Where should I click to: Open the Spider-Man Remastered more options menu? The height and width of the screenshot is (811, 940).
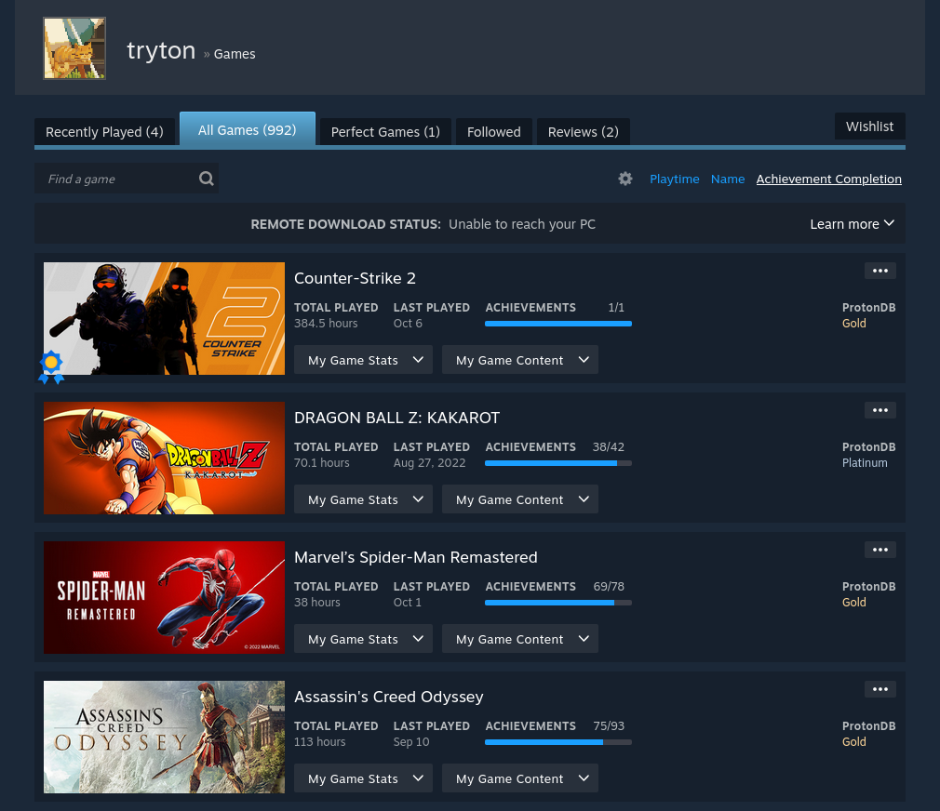coord(880,550)
